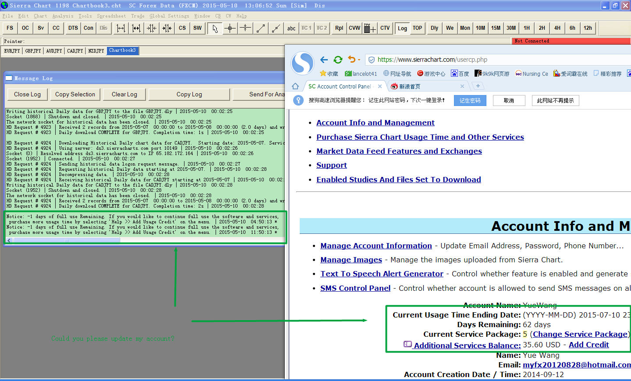Screen dimensions: 631x381
Task: Switch chart to Dly daily timeframe
Action: (435, 28)
